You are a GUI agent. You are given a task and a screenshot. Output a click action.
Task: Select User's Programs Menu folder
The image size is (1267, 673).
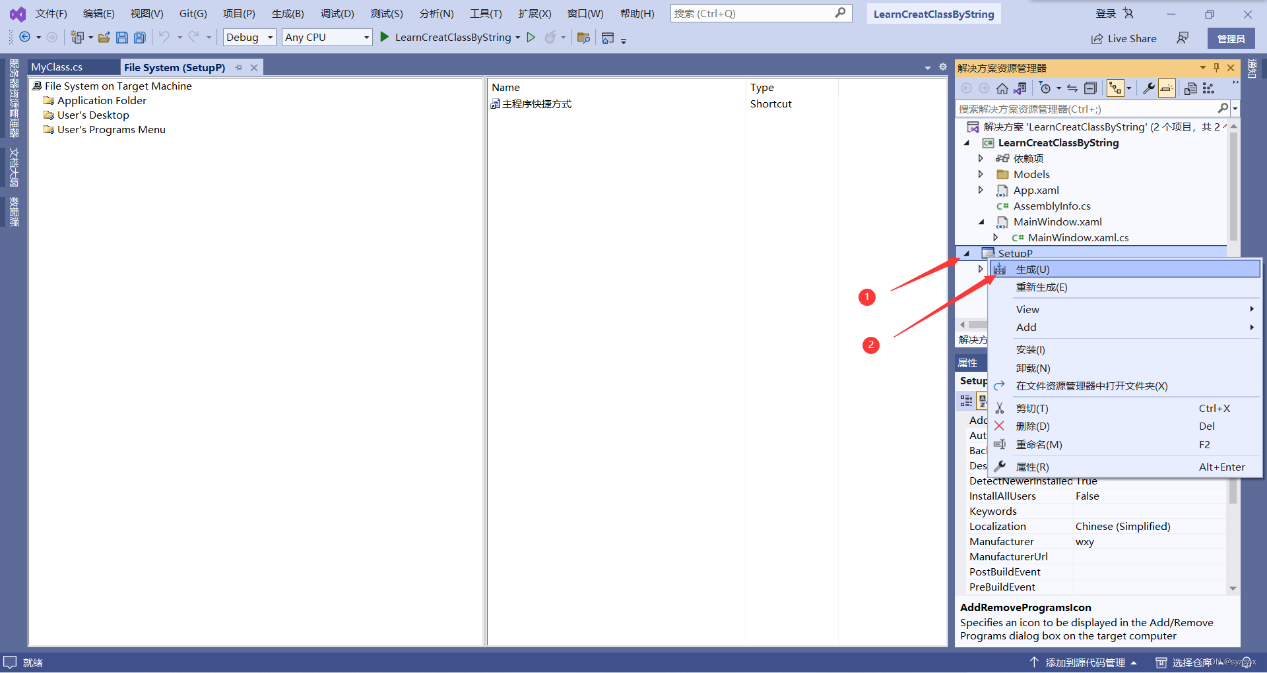pos(111,130)
